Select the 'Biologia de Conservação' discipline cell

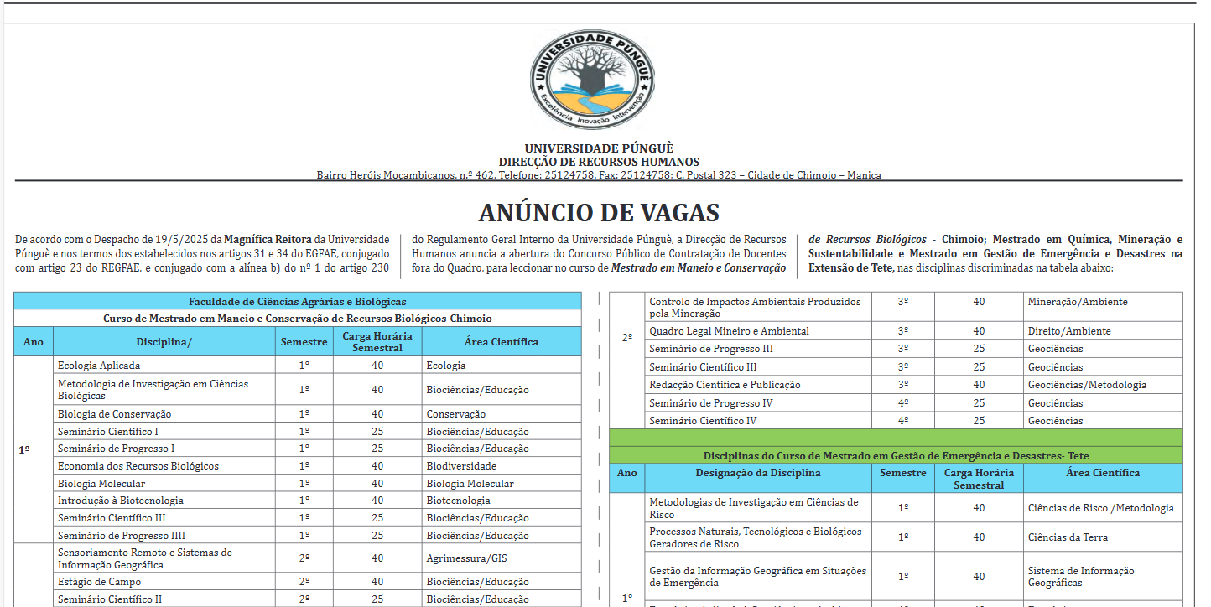(164, 414)
